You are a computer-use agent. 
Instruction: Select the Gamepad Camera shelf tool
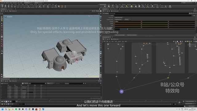point(170,6)
